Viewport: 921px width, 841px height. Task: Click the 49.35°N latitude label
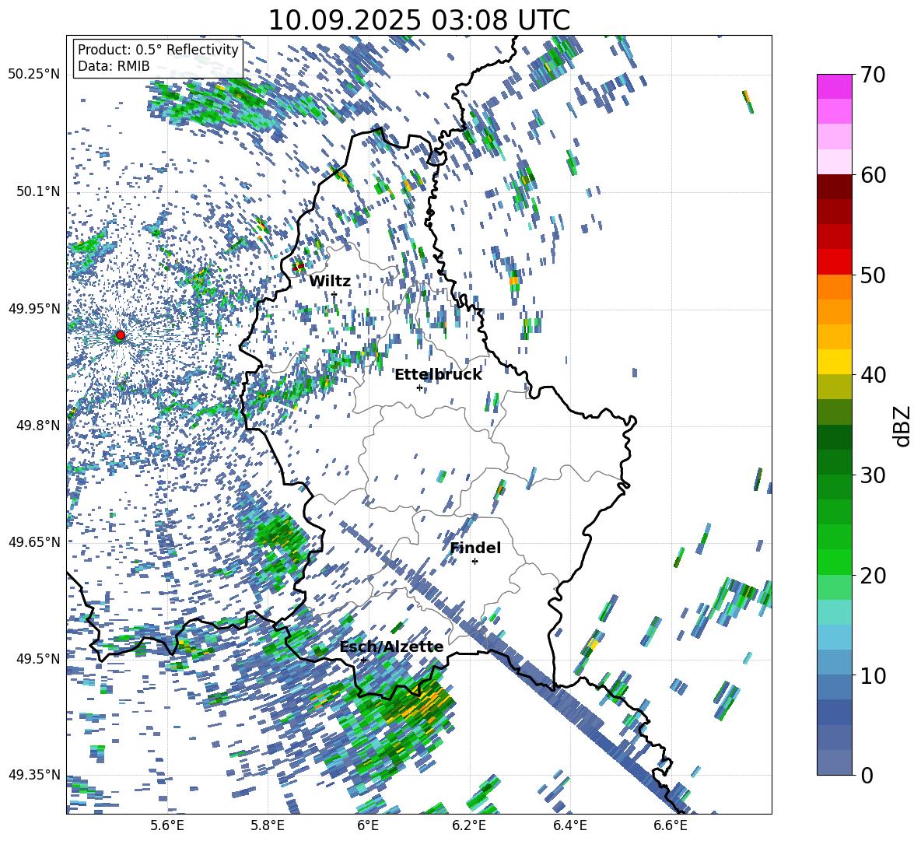pos(34,775)
